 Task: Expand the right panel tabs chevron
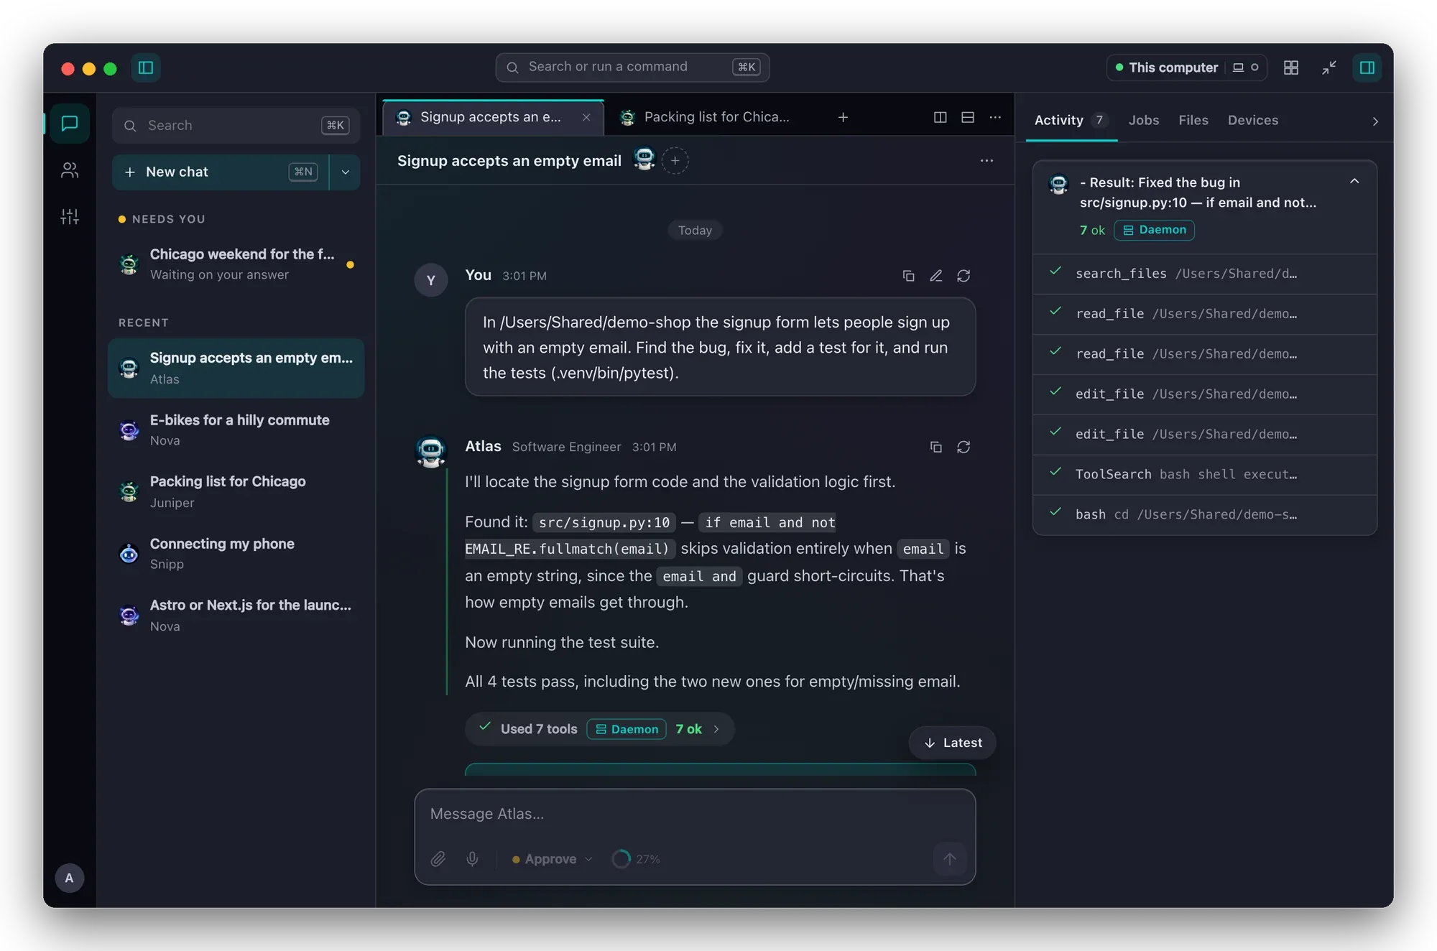1374,121
